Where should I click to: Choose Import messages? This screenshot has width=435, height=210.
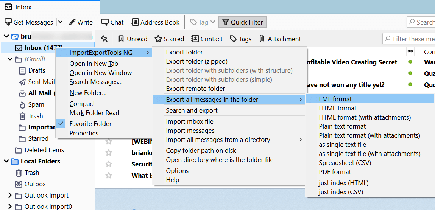[190, 131]
